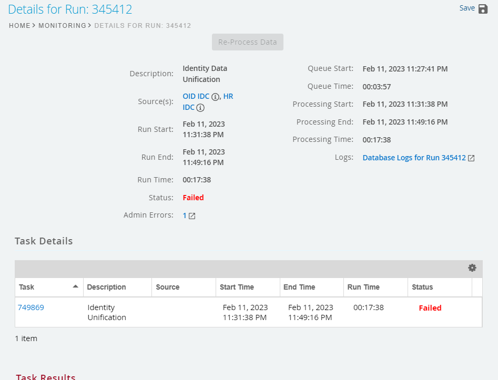
Task: Click the End Time column header
Action: tap(299, 287)
